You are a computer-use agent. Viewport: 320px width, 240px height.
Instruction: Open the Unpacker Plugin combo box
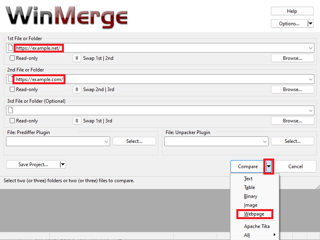(x=265, y=141)
